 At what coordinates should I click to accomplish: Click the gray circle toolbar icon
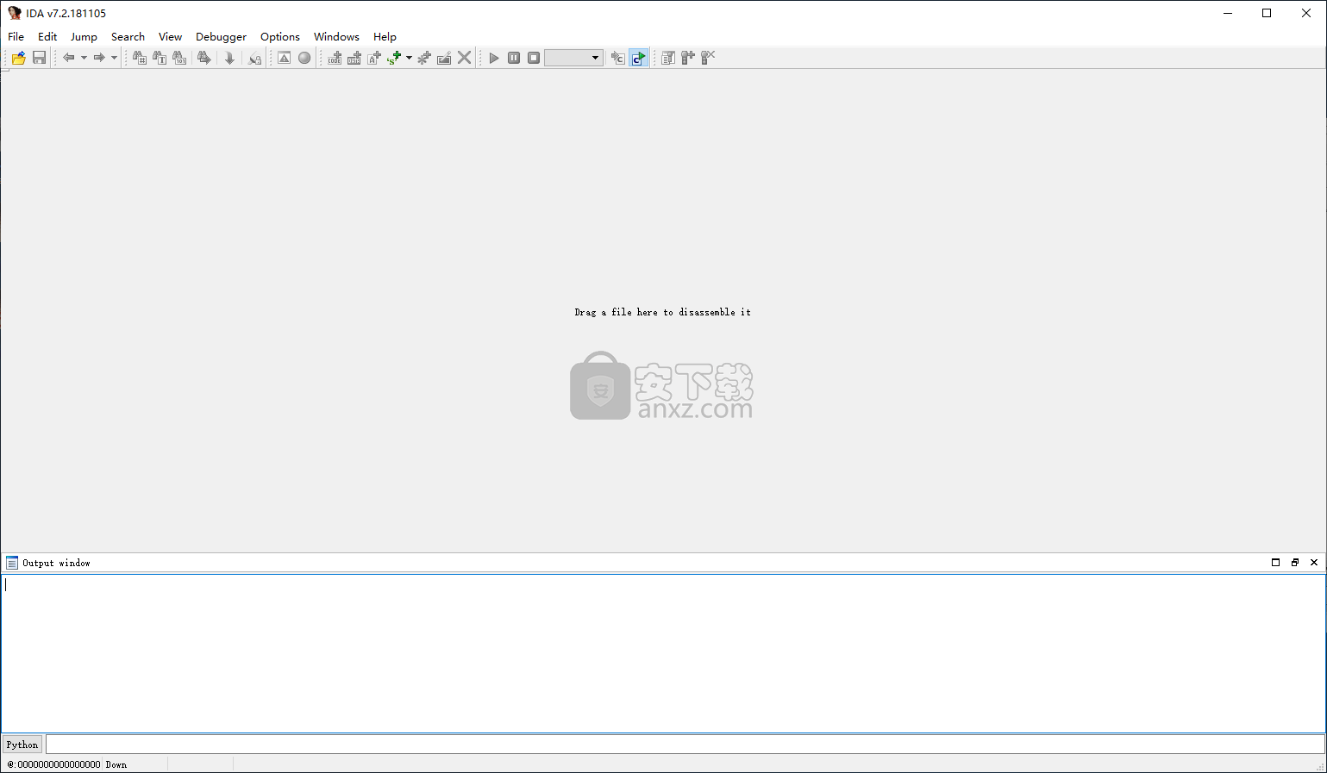coord(304,58)
